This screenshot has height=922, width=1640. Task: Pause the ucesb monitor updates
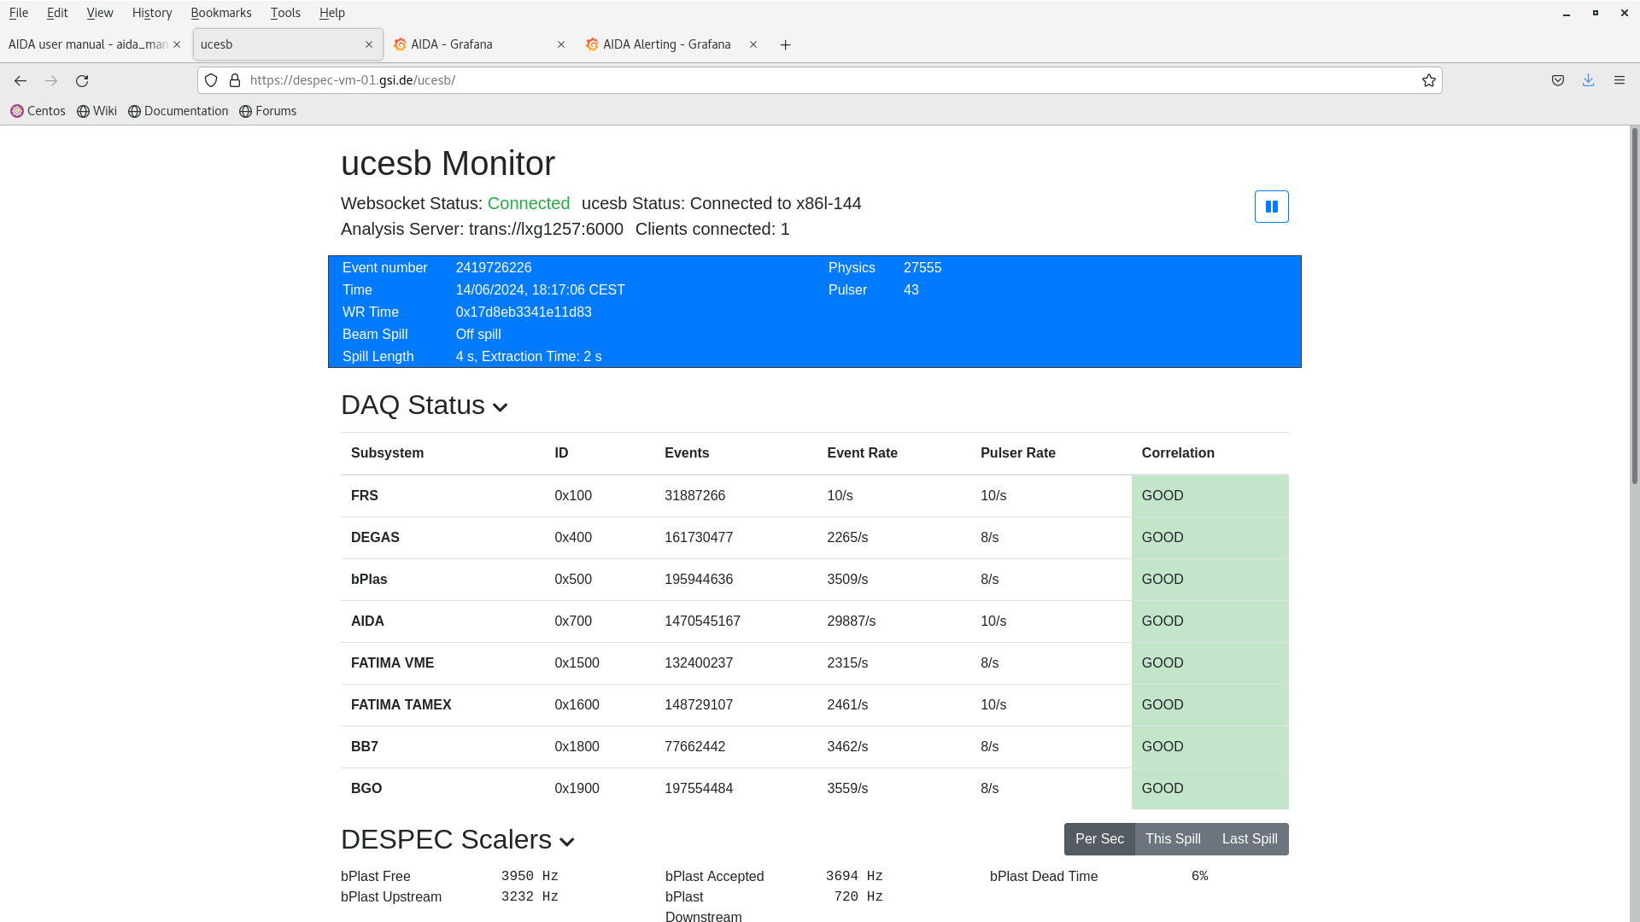pos(1271,207)
